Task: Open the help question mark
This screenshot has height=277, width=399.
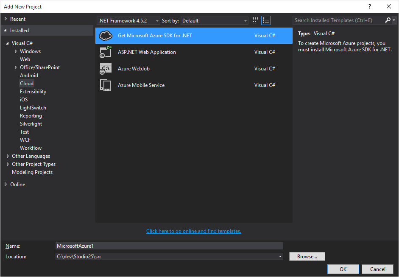Action: [370, 7]
